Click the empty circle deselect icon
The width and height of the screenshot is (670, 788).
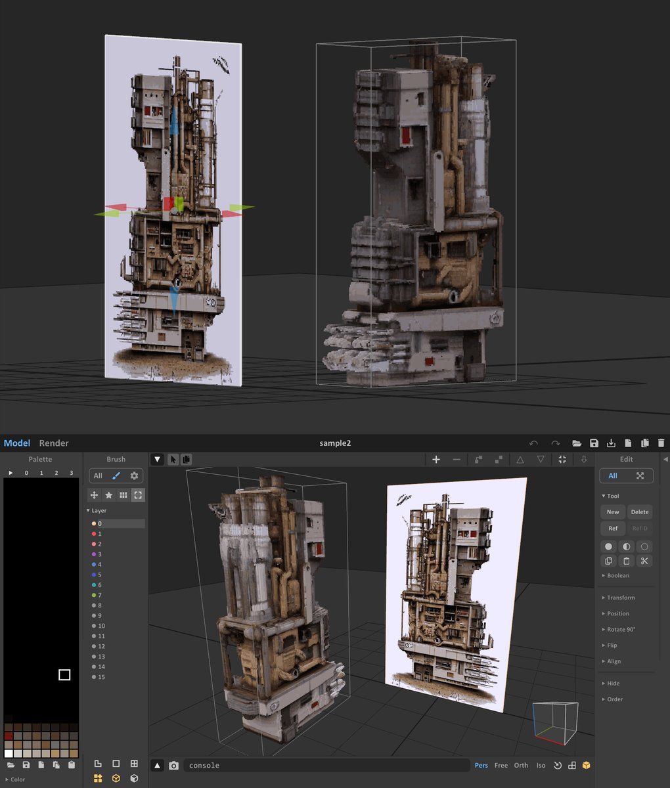[644, 546]
